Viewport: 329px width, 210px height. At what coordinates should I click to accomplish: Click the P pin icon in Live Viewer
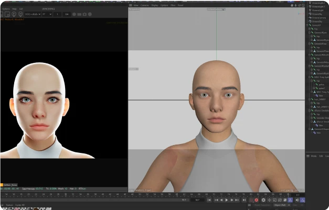coord(14,14)
